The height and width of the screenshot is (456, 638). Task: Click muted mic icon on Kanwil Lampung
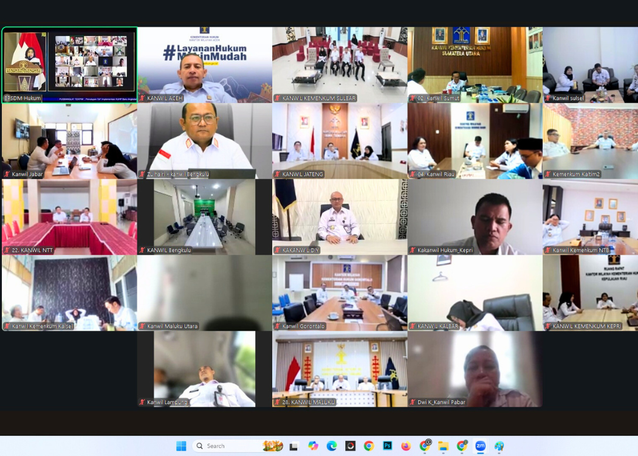(142, 402)
